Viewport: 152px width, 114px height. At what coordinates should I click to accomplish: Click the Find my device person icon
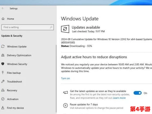click(3, 108)
